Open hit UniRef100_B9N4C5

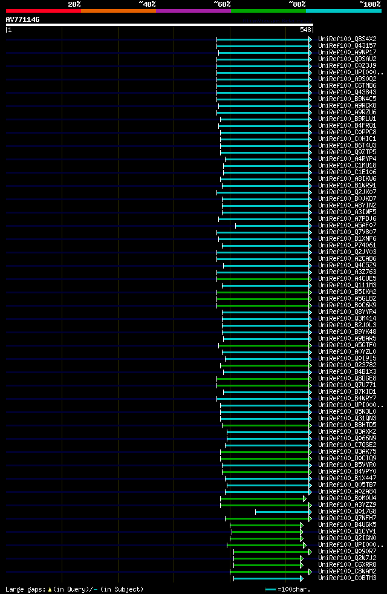pyautogui.click(x=347, y=99)
